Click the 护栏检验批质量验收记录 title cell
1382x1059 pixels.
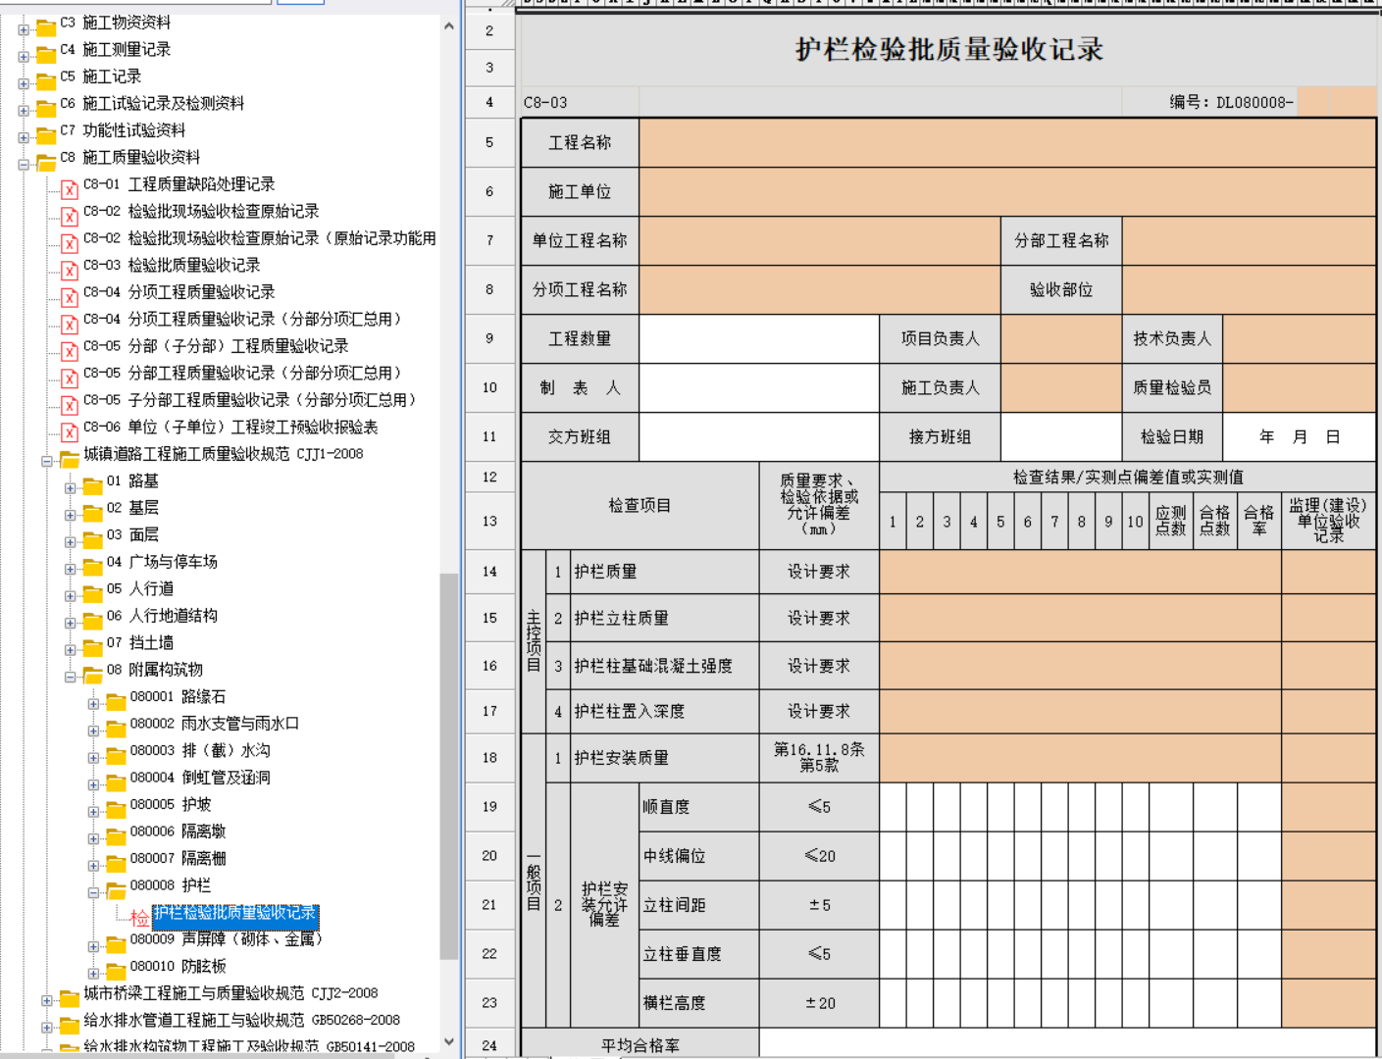948,49
